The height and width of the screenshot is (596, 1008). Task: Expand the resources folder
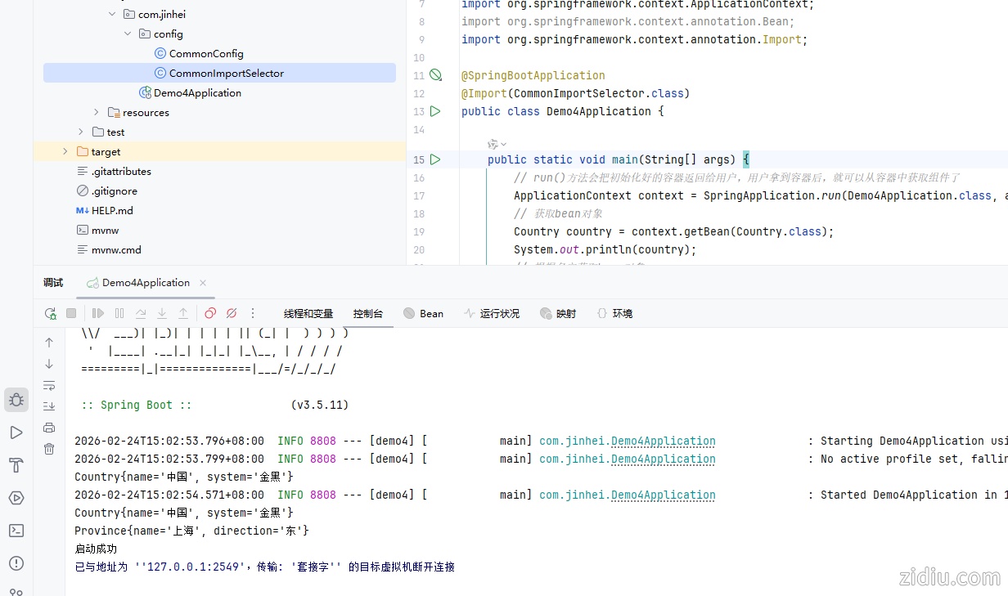[96, 112]
